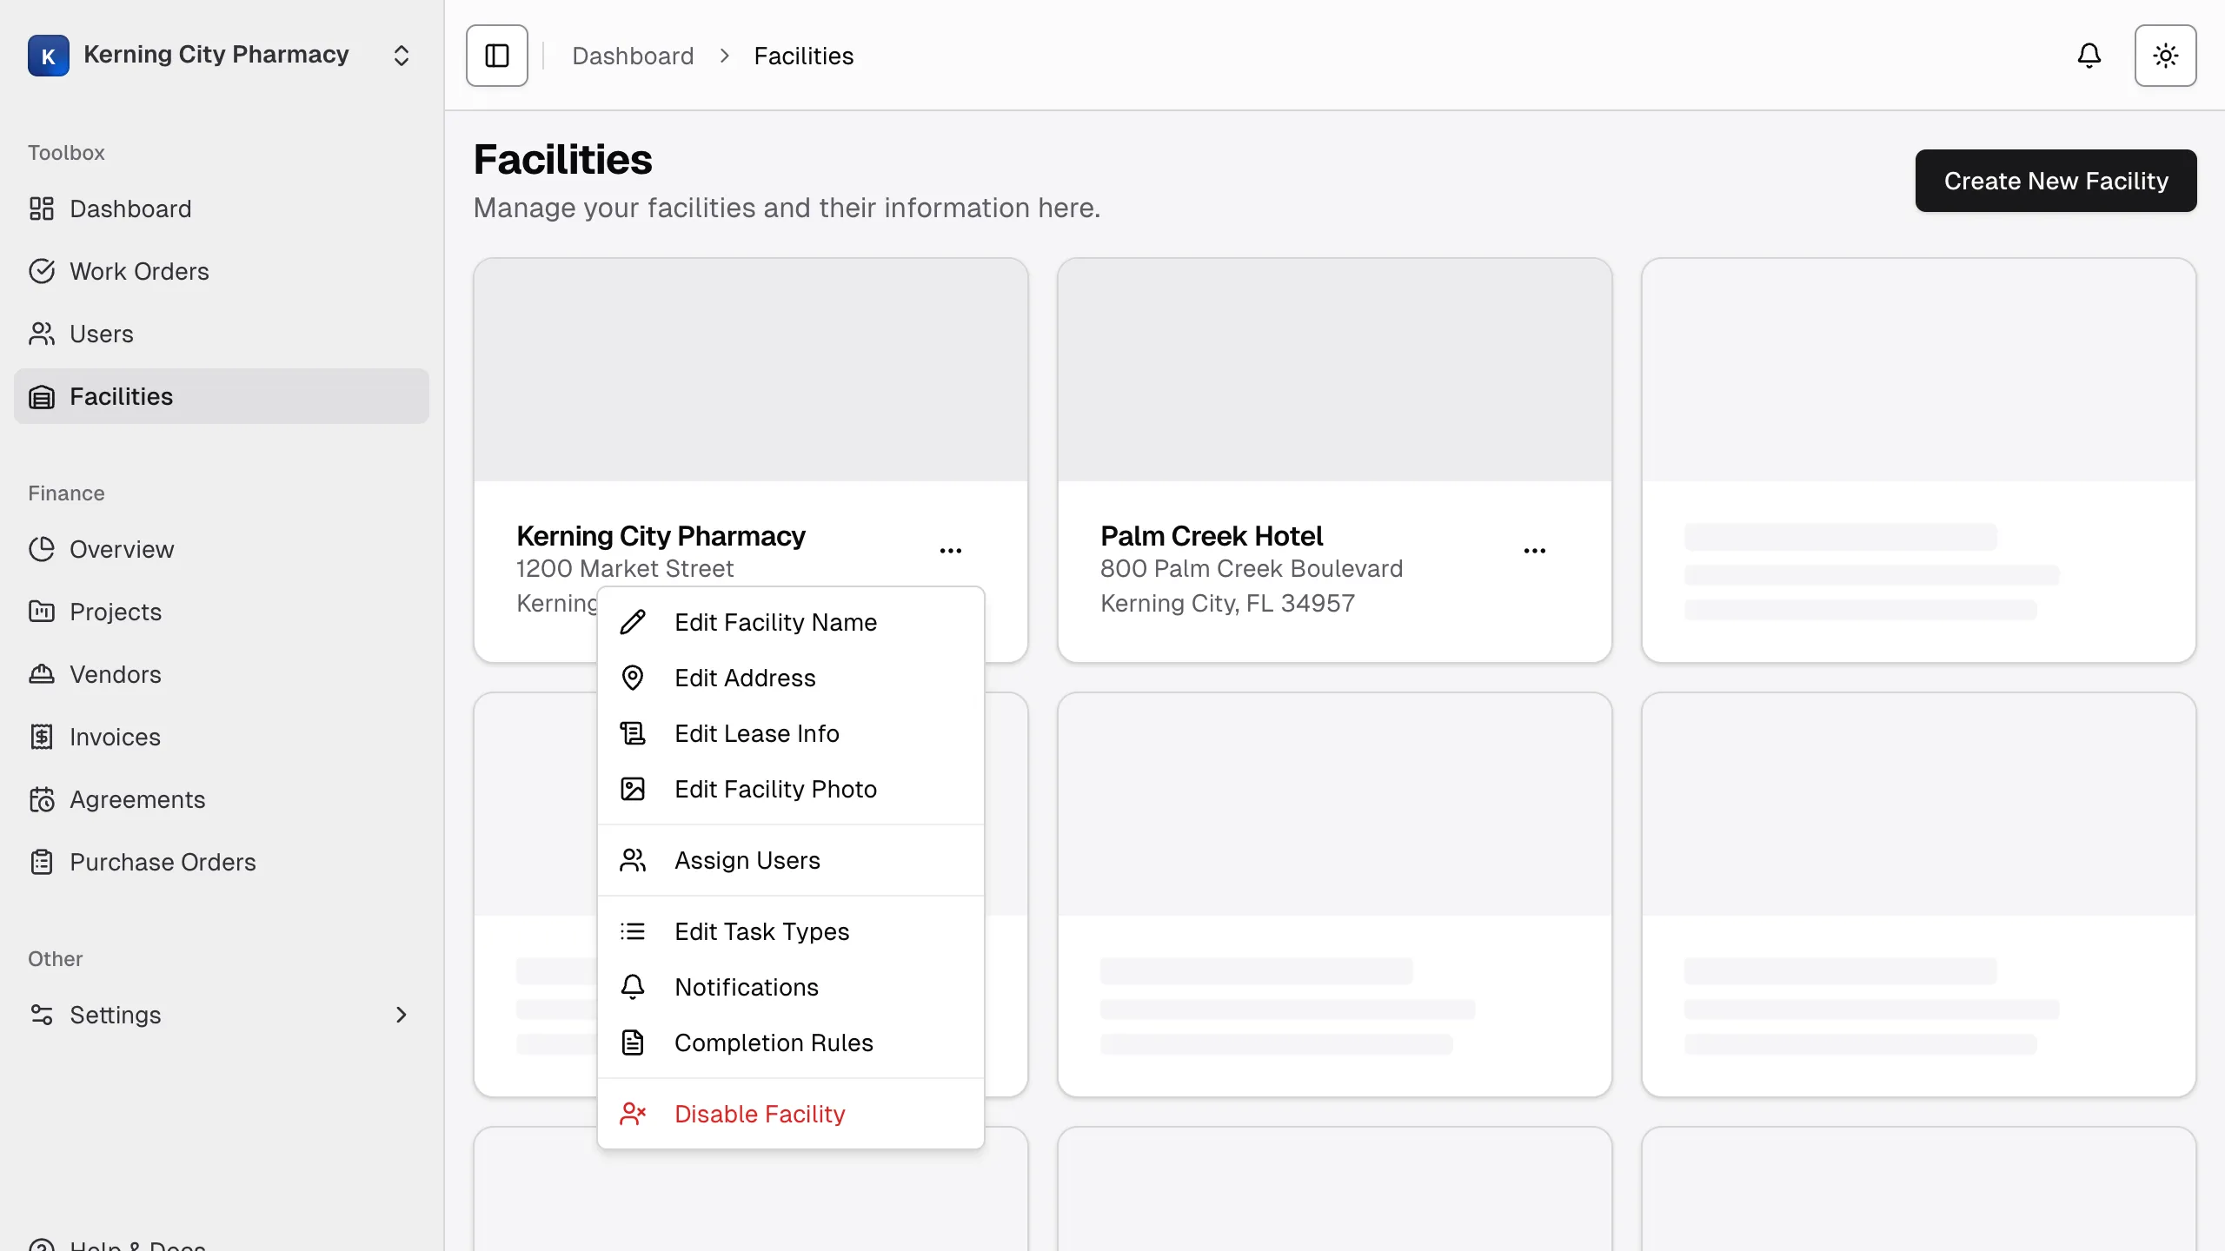Go to Dashboard in sidebar

221,208
